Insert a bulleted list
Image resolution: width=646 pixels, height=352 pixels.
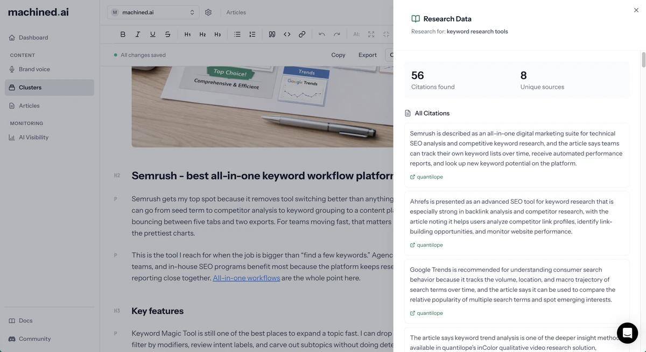coord(237,34)
